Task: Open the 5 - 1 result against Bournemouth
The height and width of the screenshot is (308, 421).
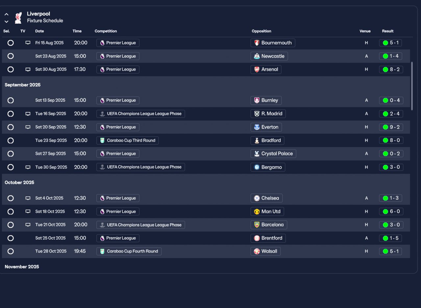Action: click(390, 43)
